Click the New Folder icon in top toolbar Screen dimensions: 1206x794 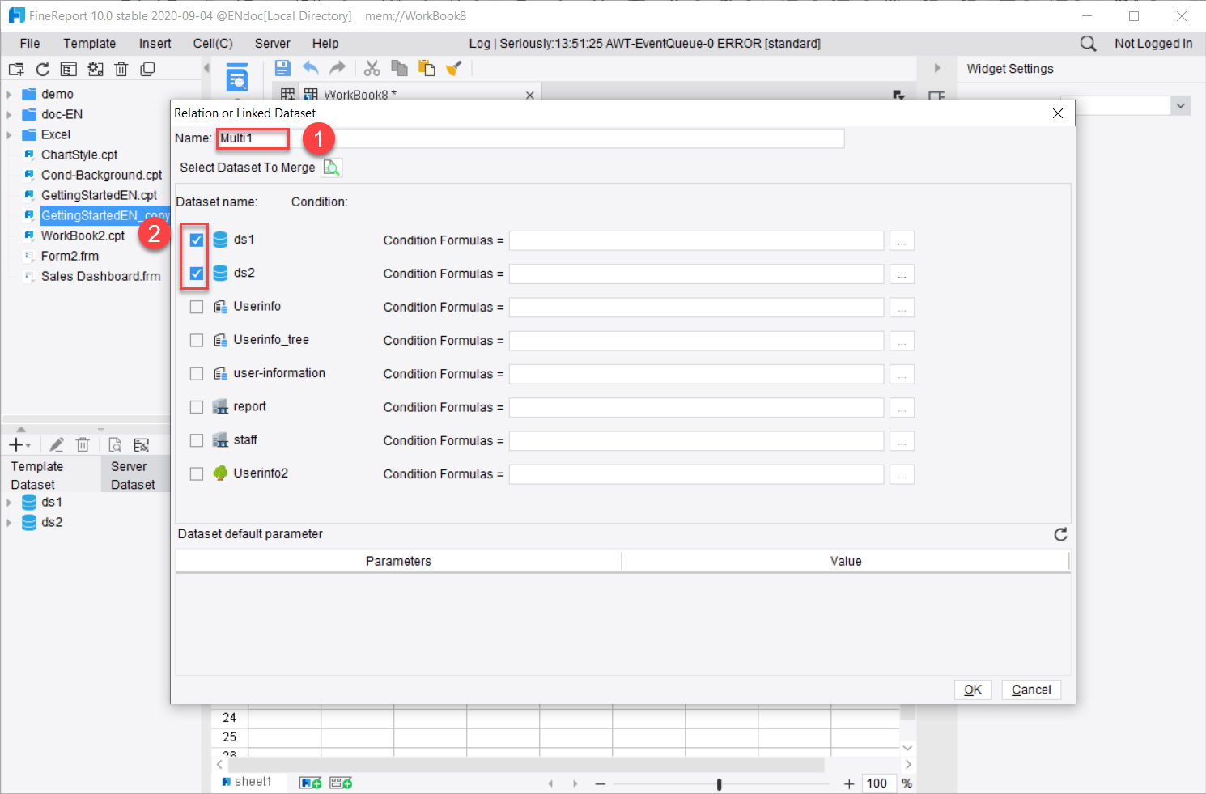[15, 69]
